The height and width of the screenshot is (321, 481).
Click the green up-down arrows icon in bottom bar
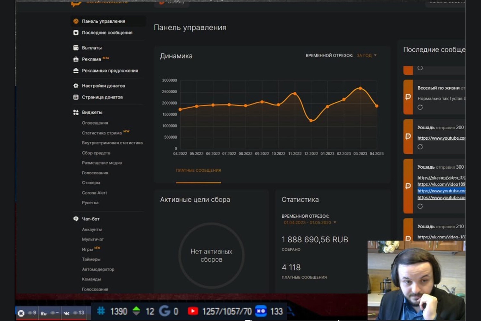[x=136, y=311]
